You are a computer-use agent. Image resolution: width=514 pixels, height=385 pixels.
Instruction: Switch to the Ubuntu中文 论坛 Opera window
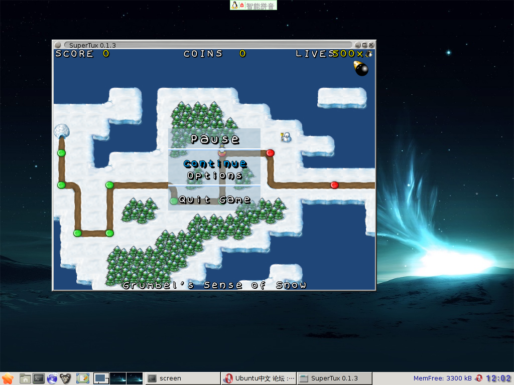[259, 378]
